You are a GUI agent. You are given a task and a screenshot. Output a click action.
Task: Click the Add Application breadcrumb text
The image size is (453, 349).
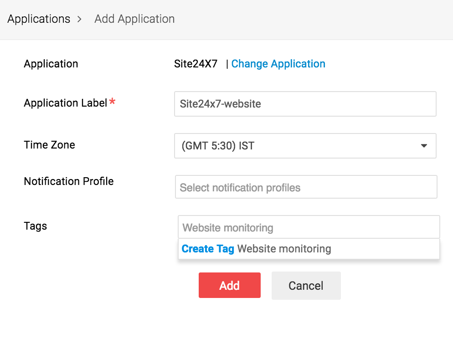pos(134,19)
